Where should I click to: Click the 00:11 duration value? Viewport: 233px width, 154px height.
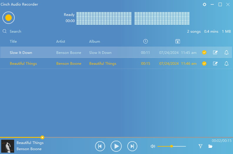point(145,52)
